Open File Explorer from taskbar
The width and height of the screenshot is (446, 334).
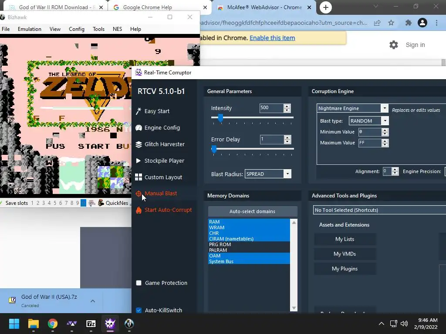pos(33,324)
